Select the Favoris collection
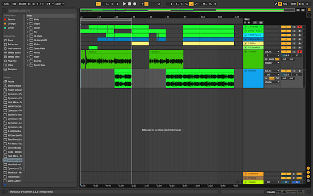The width and height of the screenshot is (313, 196). tap(10, 19)
